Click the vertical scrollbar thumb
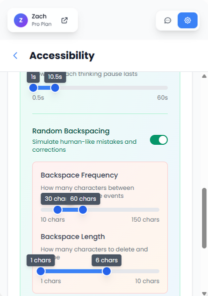This screenshot has width=208, height=296. coord(204,218)
